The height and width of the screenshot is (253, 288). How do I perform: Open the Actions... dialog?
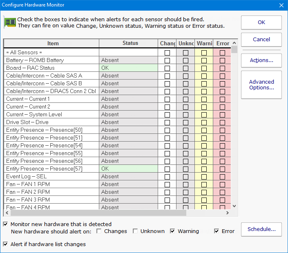261,60
